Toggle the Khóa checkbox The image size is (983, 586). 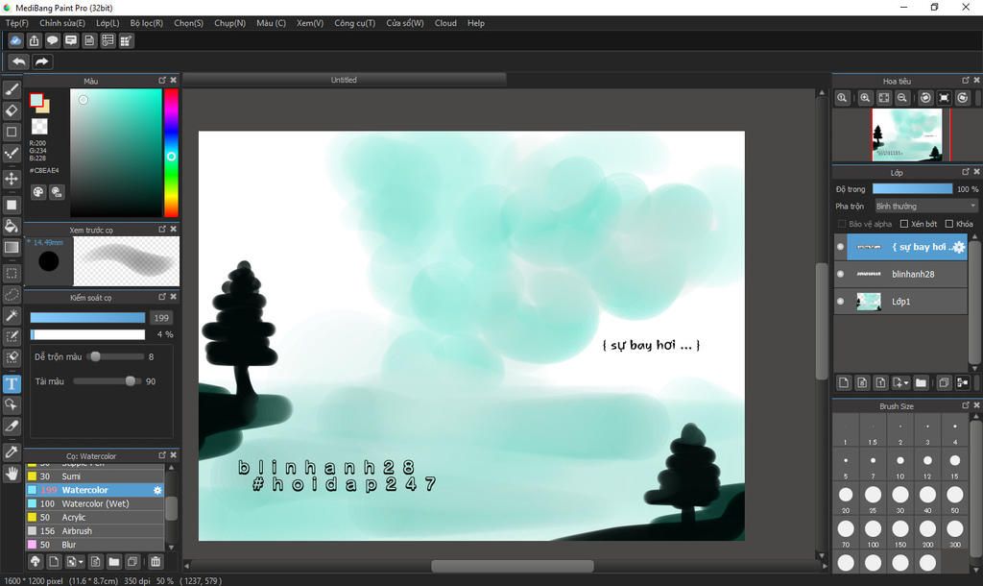(x=949, y=224)
